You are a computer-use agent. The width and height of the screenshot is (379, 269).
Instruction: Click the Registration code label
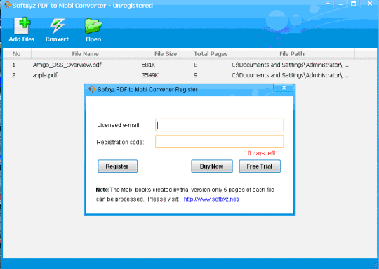pyautogui.click(x=120, y=142)
